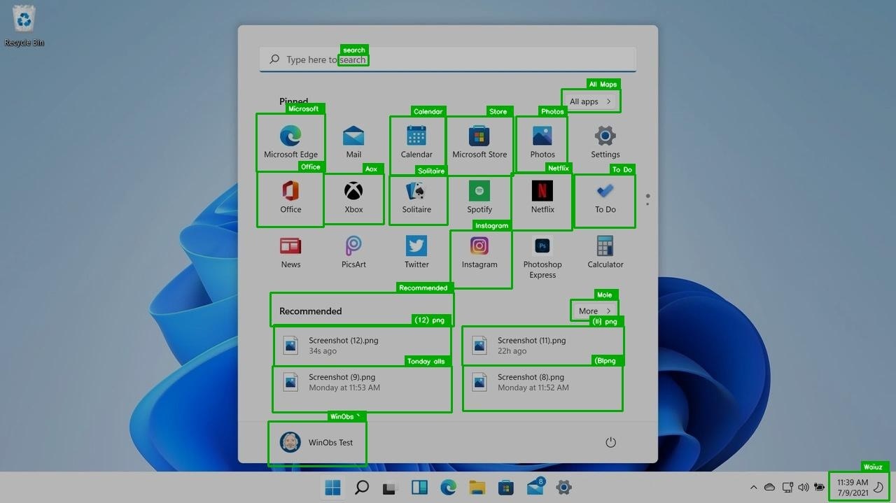Launch Instagram
896x503 pixels.
point(479,253)
